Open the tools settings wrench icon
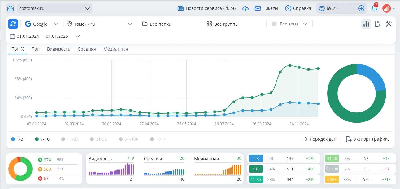The image size is (400, 189). (x=389, y=24)
